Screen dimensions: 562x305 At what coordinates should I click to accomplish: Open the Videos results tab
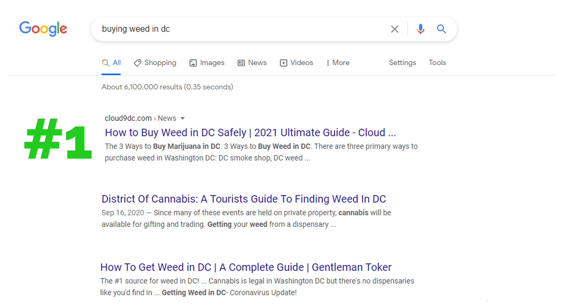(x=296, y=63)
